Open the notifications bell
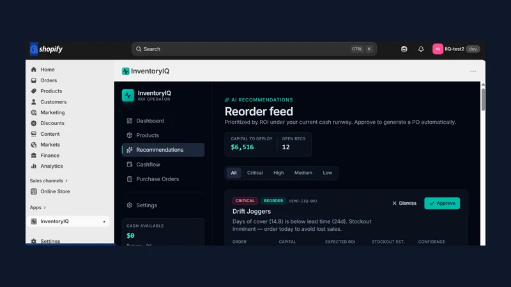The height and width of the screenshot is (287, 511). [421, 49]
